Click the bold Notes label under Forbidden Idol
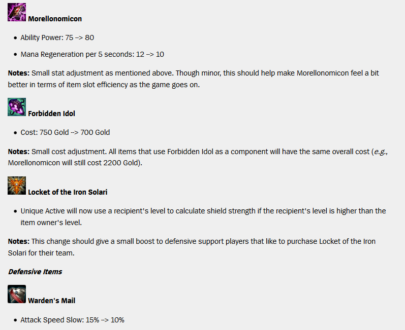This screenshot has height=330, width=405. coord(19,152)
